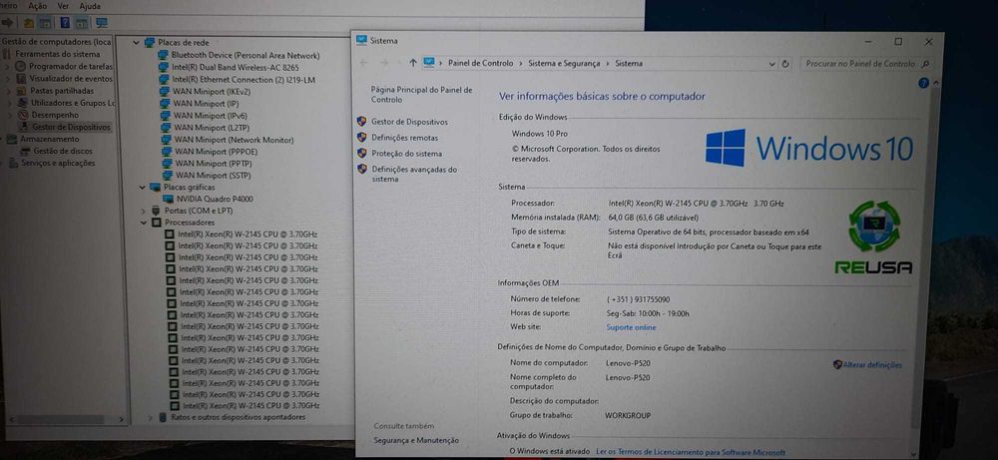Click the refresh icon in Sistema address bar
Viewport: 998px width, 460px height.
[x=785, y=64]
